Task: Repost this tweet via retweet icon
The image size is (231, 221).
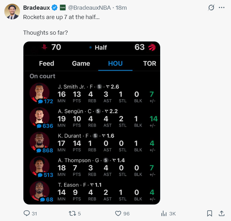Action: coord(71,214)
